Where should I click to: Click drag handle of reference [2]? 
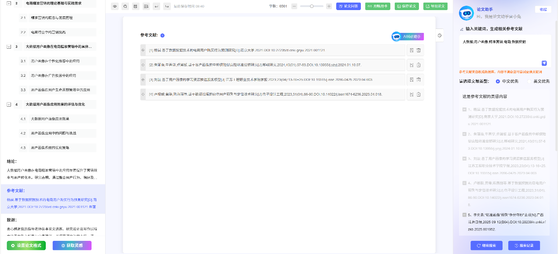[143, 65]
